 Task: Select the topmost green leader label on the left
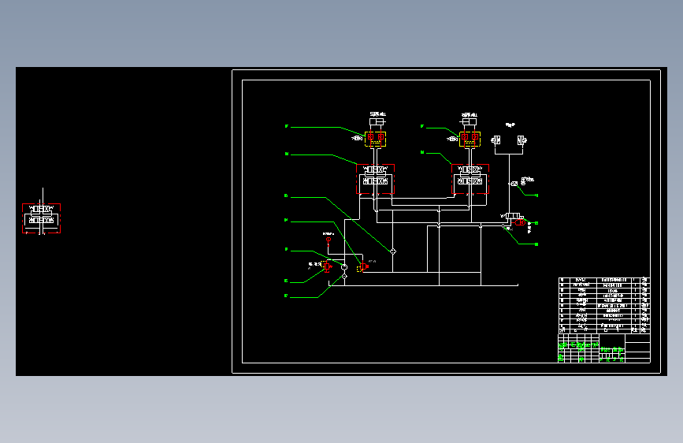click(x=287, y=126)
